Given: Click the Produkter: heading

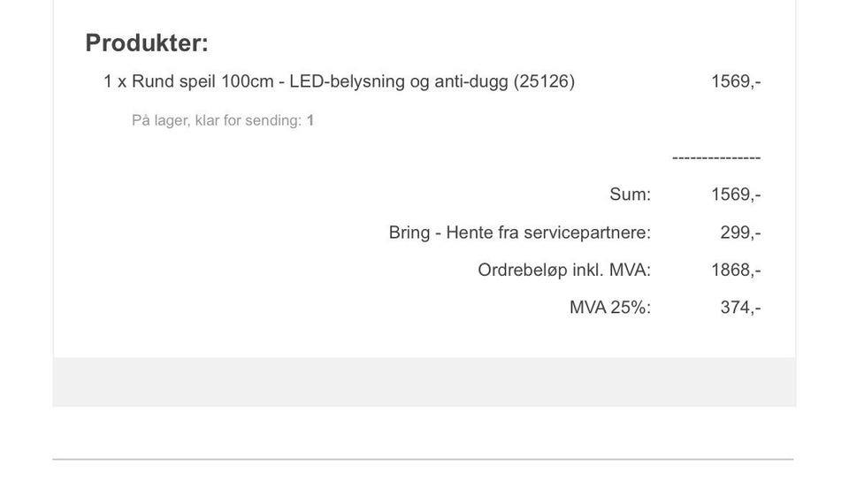Looking at the screenshot, I should (x=147, y=43).
